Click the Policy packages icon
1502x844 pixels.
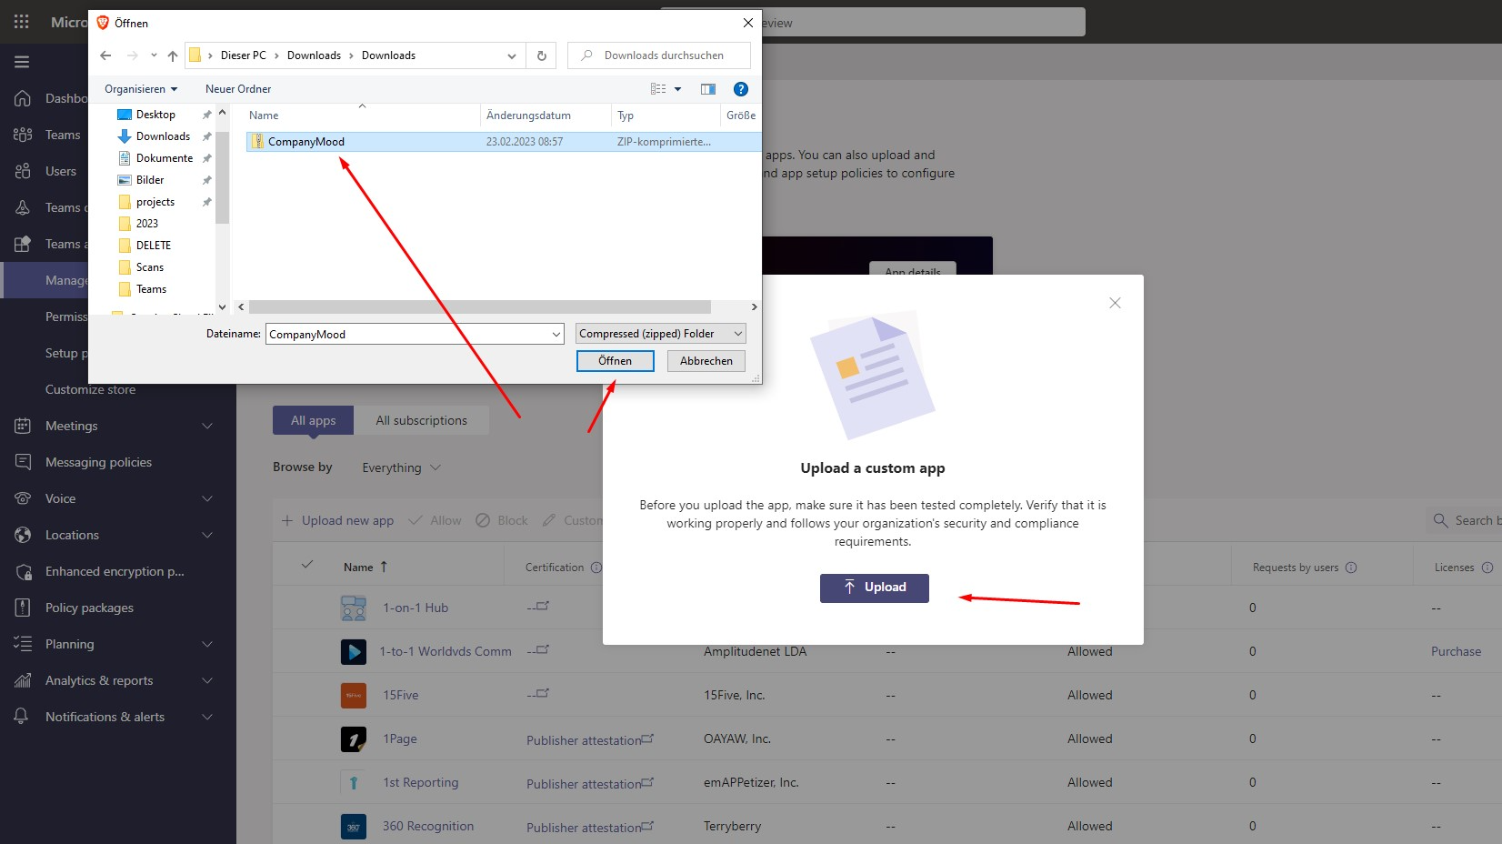click(x=23, y=608)
